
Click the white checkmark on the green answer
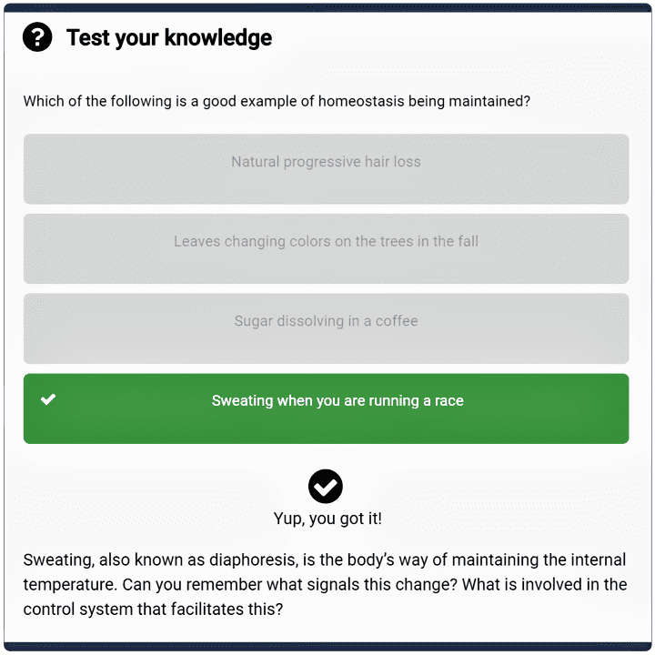48,399
